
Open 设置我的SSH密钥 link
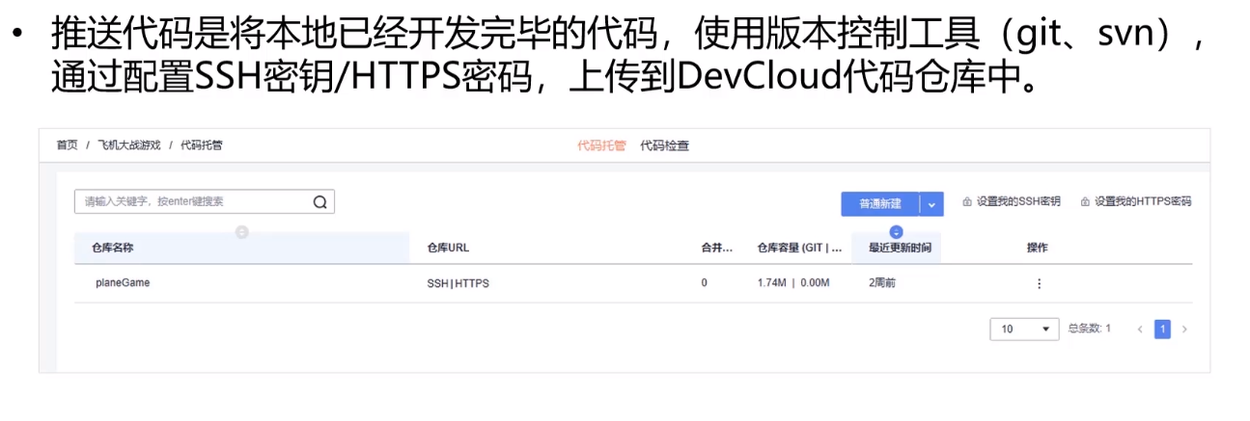[1018, 202]
